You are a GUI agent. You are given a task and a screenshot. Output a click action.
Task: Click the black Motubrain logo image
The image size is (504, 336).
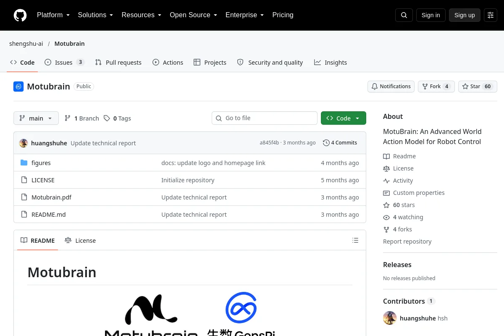click(151, 310)
